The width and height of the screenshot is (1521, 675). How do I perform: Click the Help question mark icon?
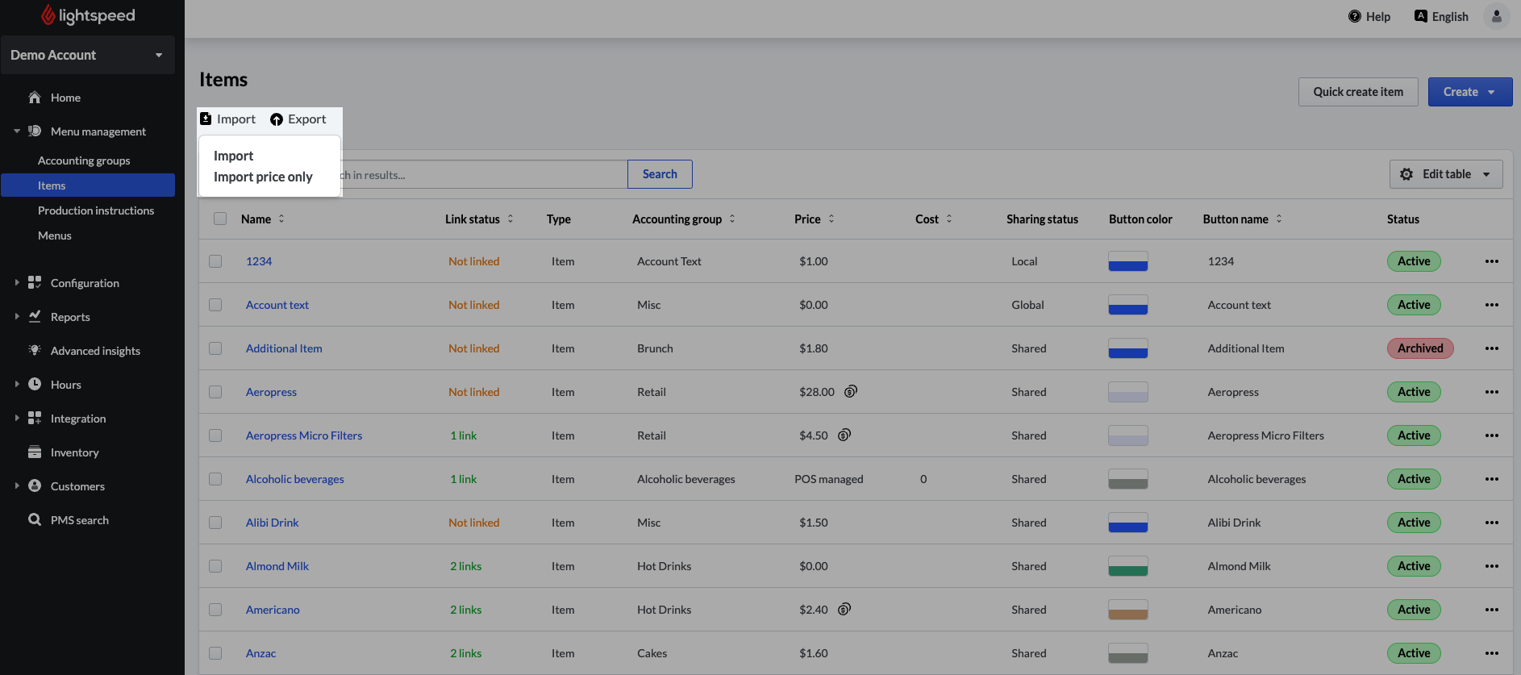(x=1355, y=16)
